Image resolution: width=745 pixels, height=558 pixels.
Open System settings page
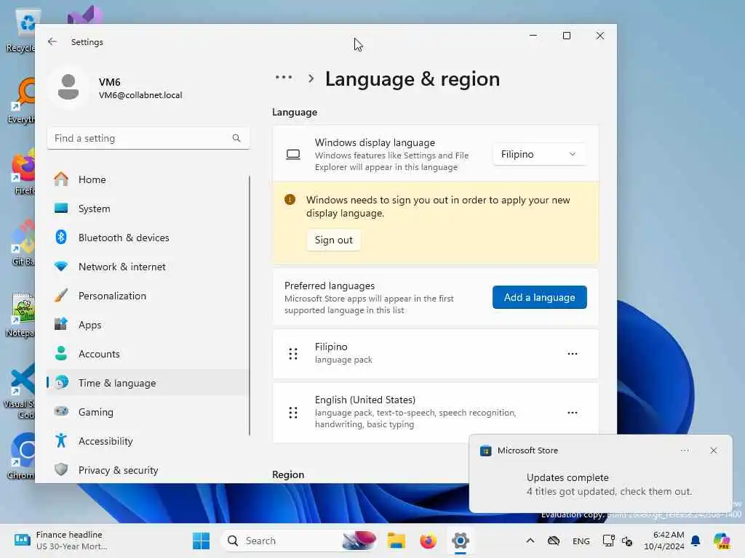tap(147, 209)
